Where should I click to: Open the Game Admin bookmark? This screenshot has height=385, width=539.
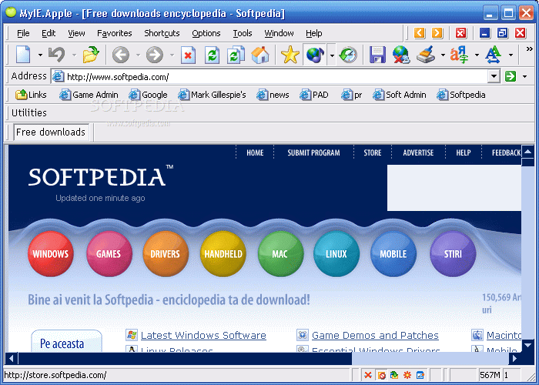pos(89,95)
